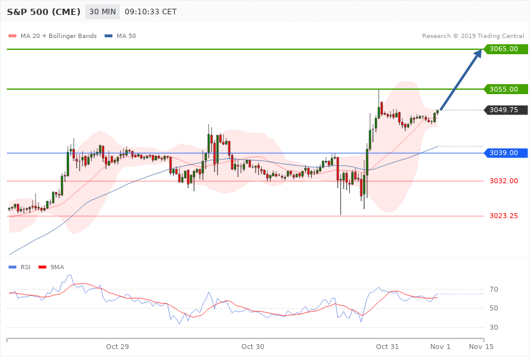Click the red 9MA legend swatch
This screenshot has height=359, width=530.
coord(42,267)
